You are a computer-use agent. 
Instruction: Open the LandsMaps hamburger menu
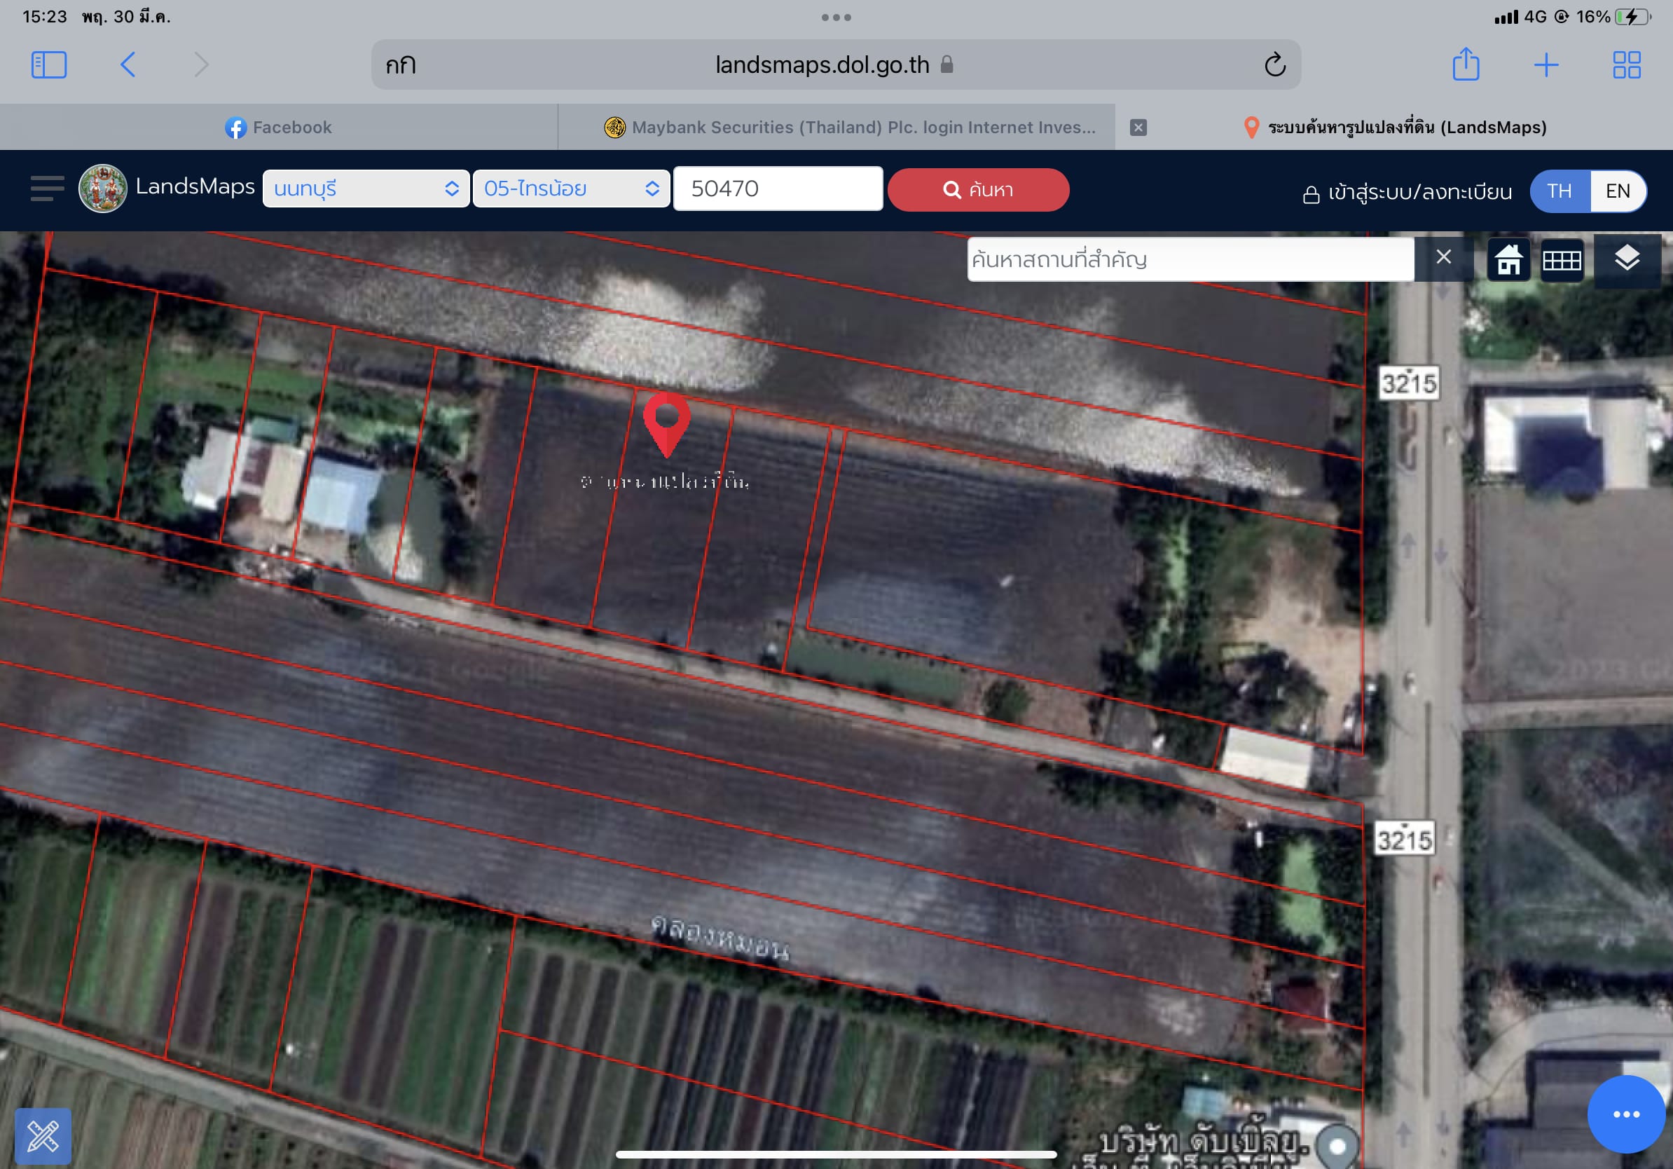[x=48, y=188]
